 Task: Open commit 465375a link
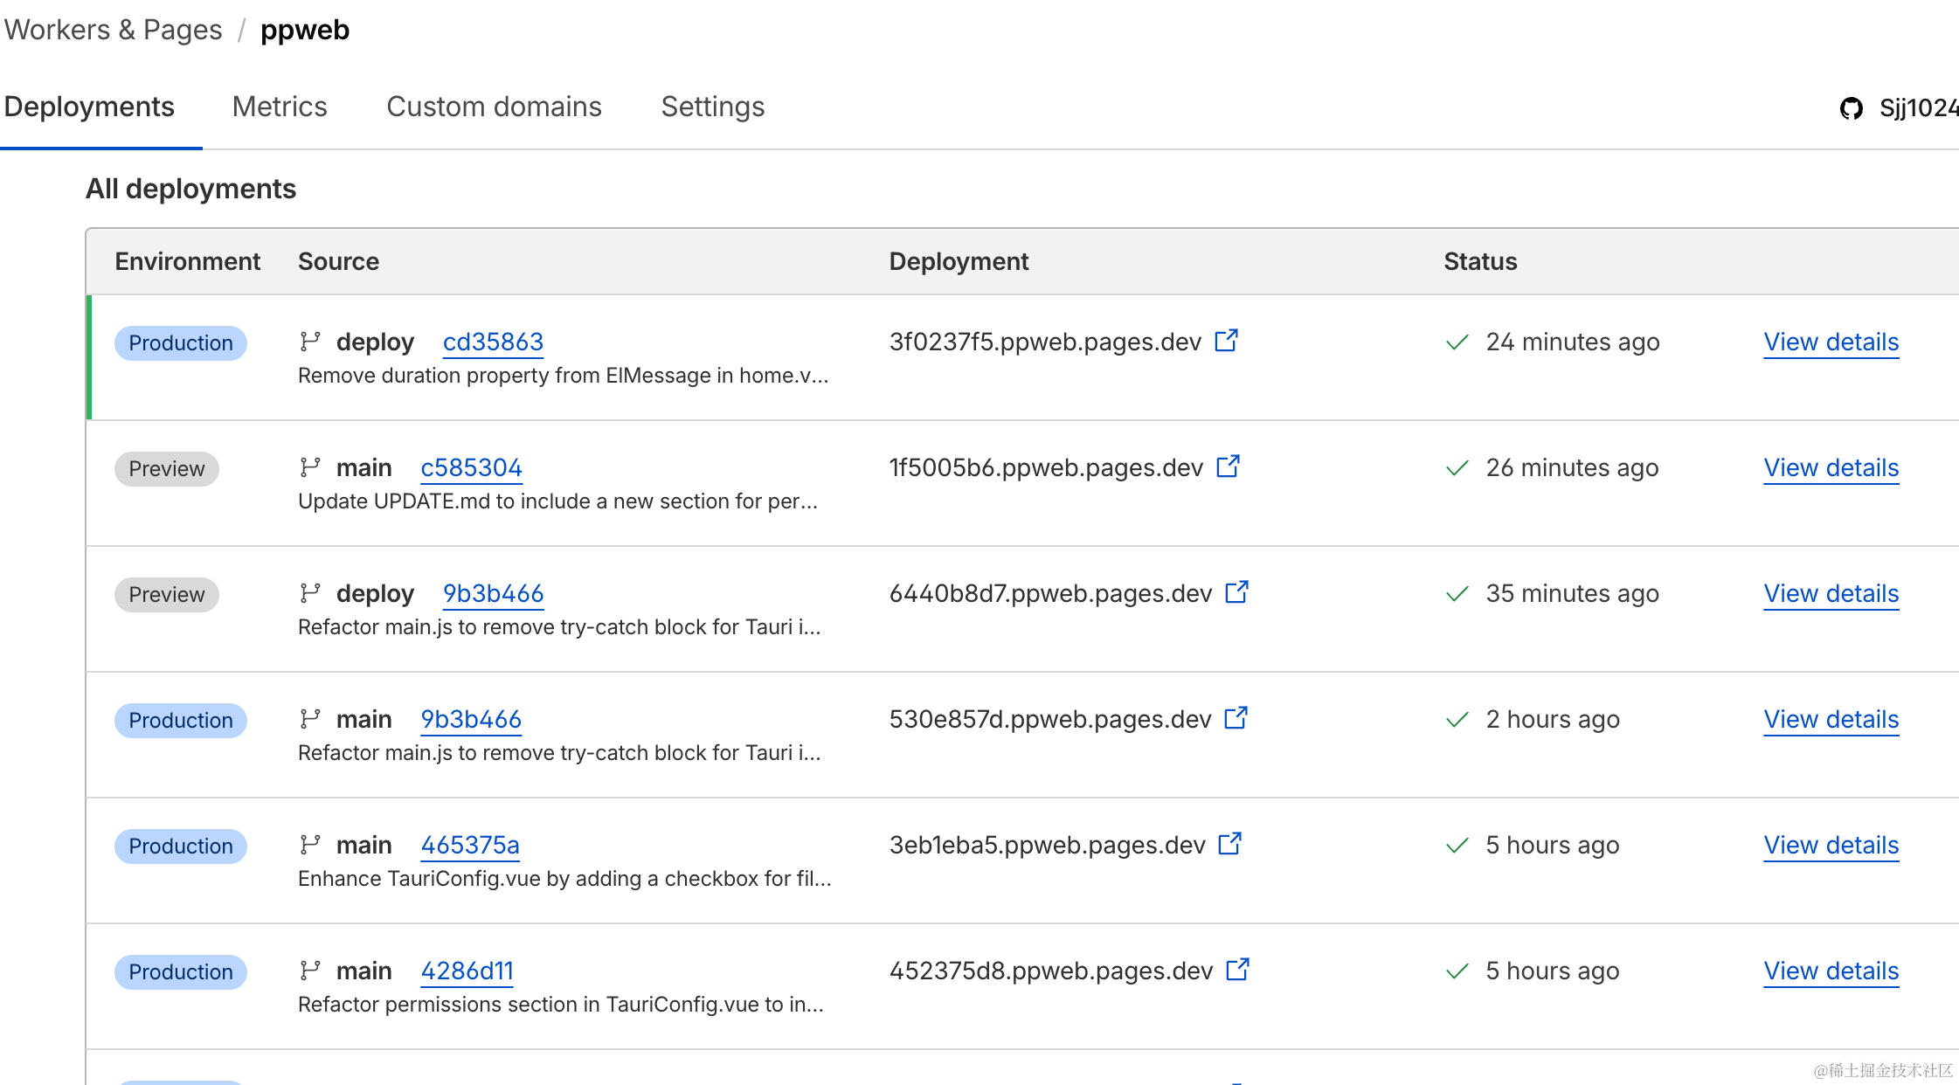(x=470, y=845)
